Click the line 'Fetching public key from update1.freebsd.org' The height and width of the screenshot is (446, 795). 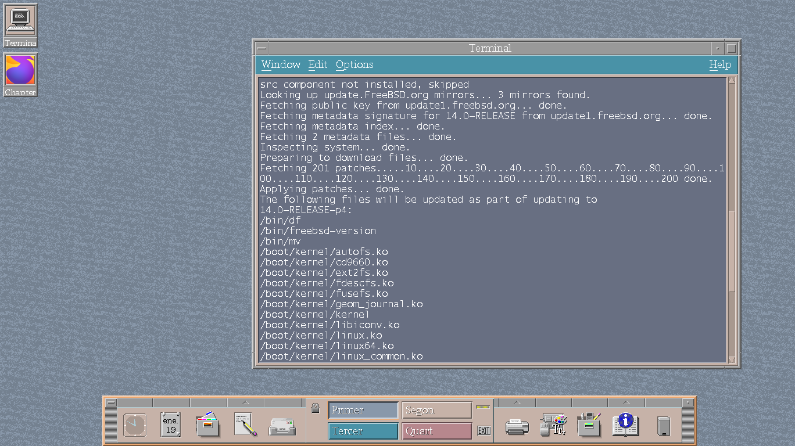tap(413, 106)
